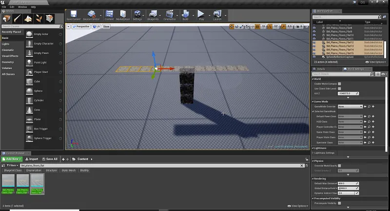This screenshot has height=211, width=390.
Task: Clear the Content Browser search filter
Action: point(302,165)
